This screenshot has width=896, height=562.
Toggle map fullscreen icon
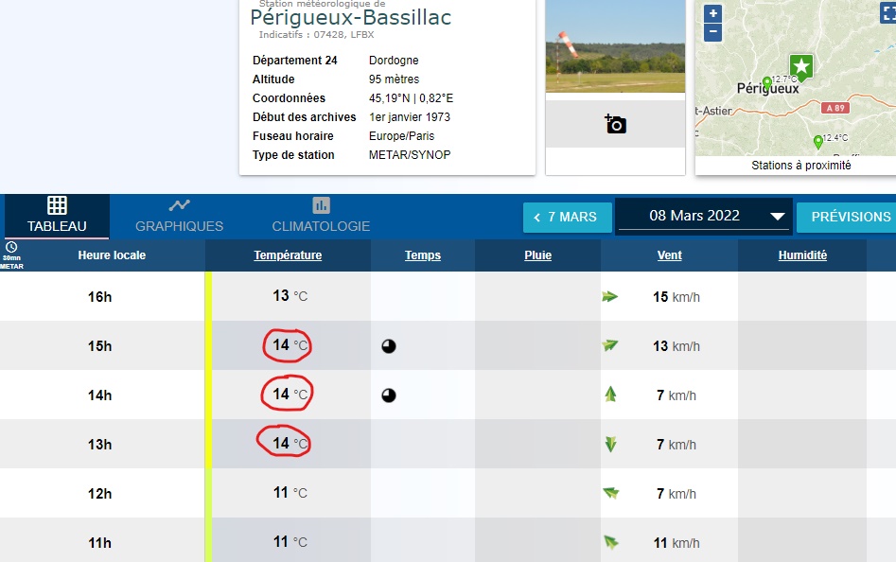[887, 13]
